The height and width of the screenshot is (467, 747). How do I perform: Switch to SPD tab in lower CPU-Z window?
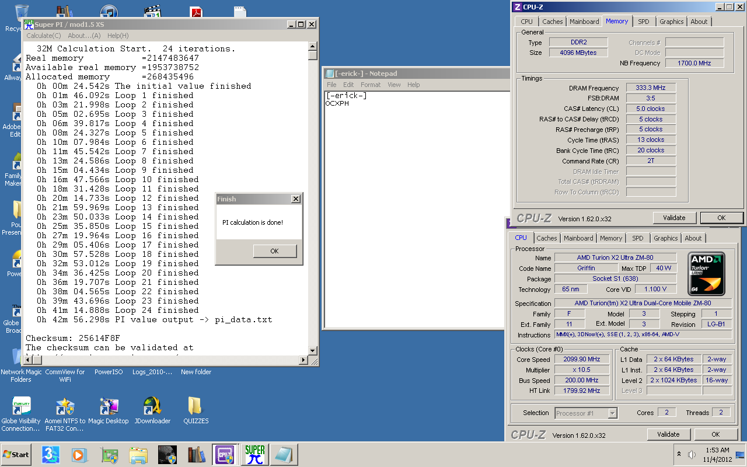click(x=637, y=238)
